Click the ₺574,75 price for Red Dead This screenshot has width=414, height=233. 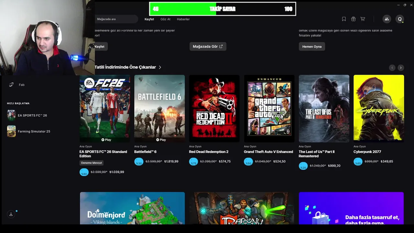(x=225, y=161)
